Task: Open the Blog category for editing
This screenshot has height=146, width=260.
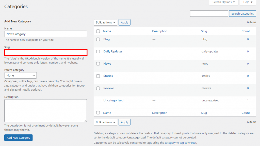Action: (106, 39)
